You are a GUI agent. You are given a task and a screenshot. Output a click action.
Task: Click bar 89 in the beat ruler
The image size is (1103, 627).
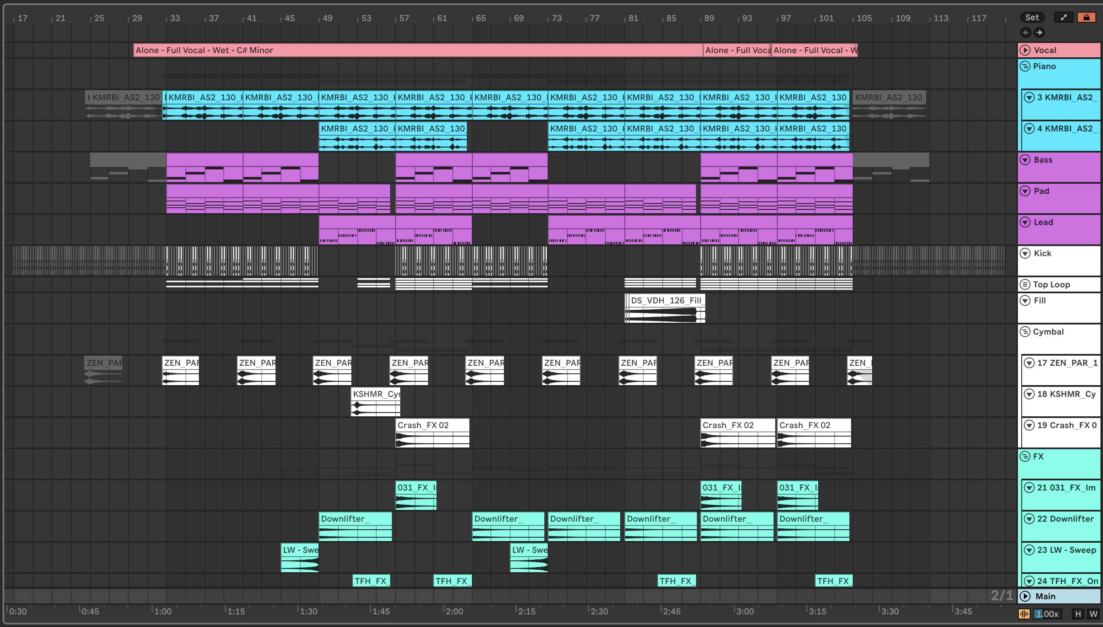click(709, 18)
